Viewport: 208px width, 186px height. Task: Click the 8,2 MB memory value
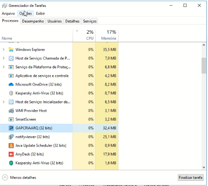[x=110, y=84]
